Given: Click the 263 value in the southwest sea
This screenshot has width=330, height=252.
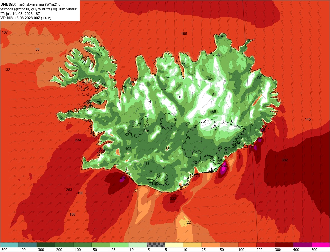Looking at the screenshot, I should click(x=69, y=190).
